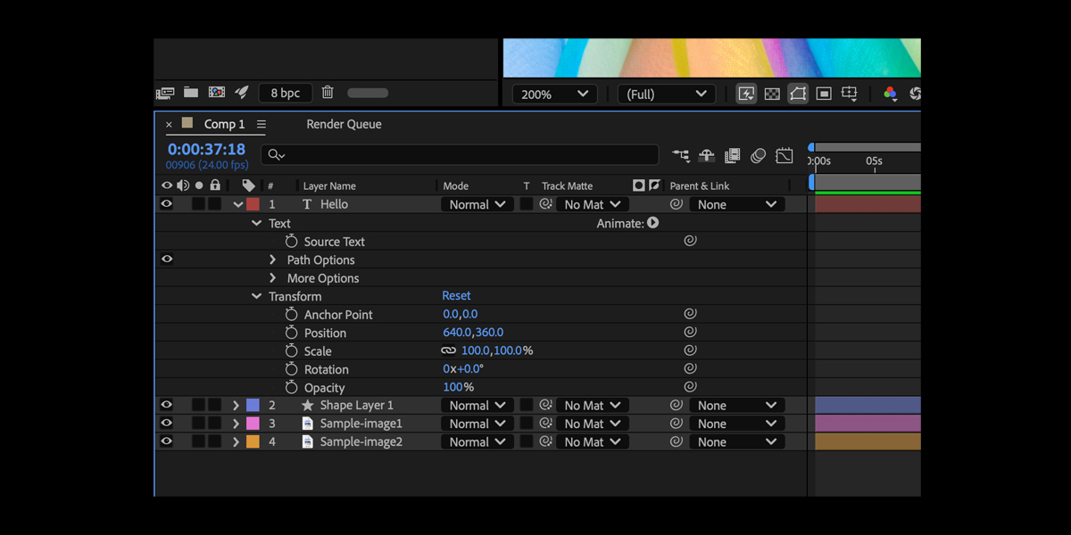Screen dimensions: 1071x535
Task: Click the Parent & Link column header
Action: 700,185
